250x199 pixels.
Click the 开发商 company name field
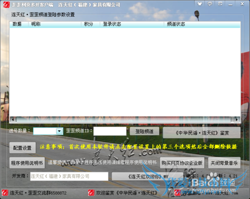69,176
